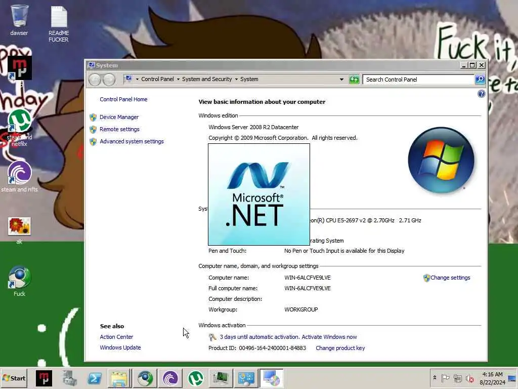Click Activate Windows now link
This screenshot has height=389, width=518.
(x=329, y=337)
